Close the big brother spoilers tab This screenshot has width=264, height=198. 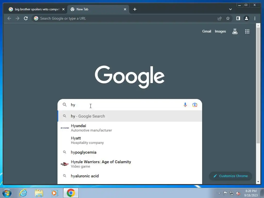coord(63,9)
